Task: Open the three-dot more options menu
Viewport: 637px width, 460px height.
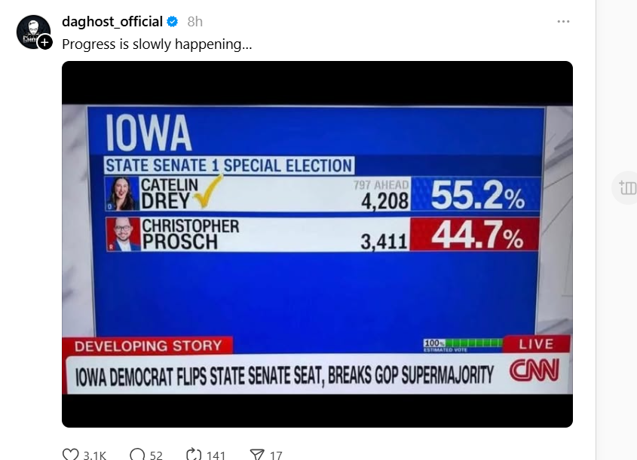Action: click(x=563, y=21)
